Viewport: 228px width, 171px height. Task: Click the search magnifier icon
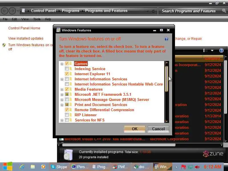coord(224,11)
